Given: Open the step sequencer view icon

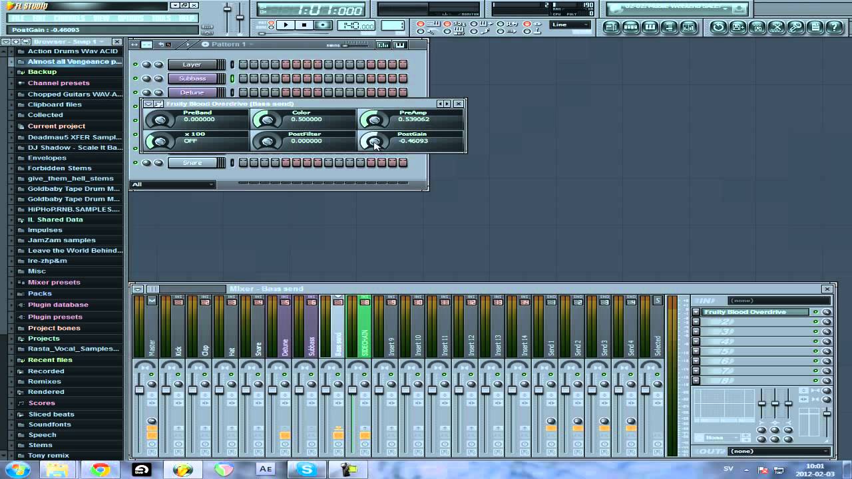Looking at the screenshot, I should coord(631,27).
